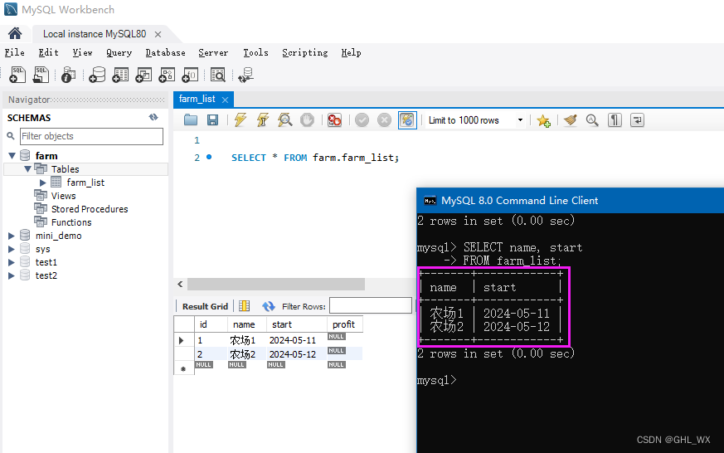Open the home screen tab icon
724x453 pixels.
coord(15,34)
